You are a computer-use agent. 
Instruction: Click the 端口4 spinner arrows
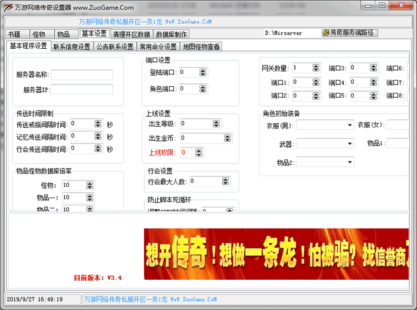click(374, 82)
